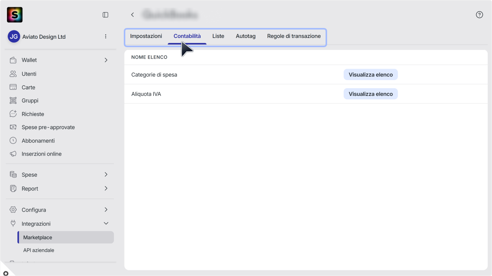Click the Inserzioni online megaphone icon
Screen dimensions: 492x276
tap(13, 154)
